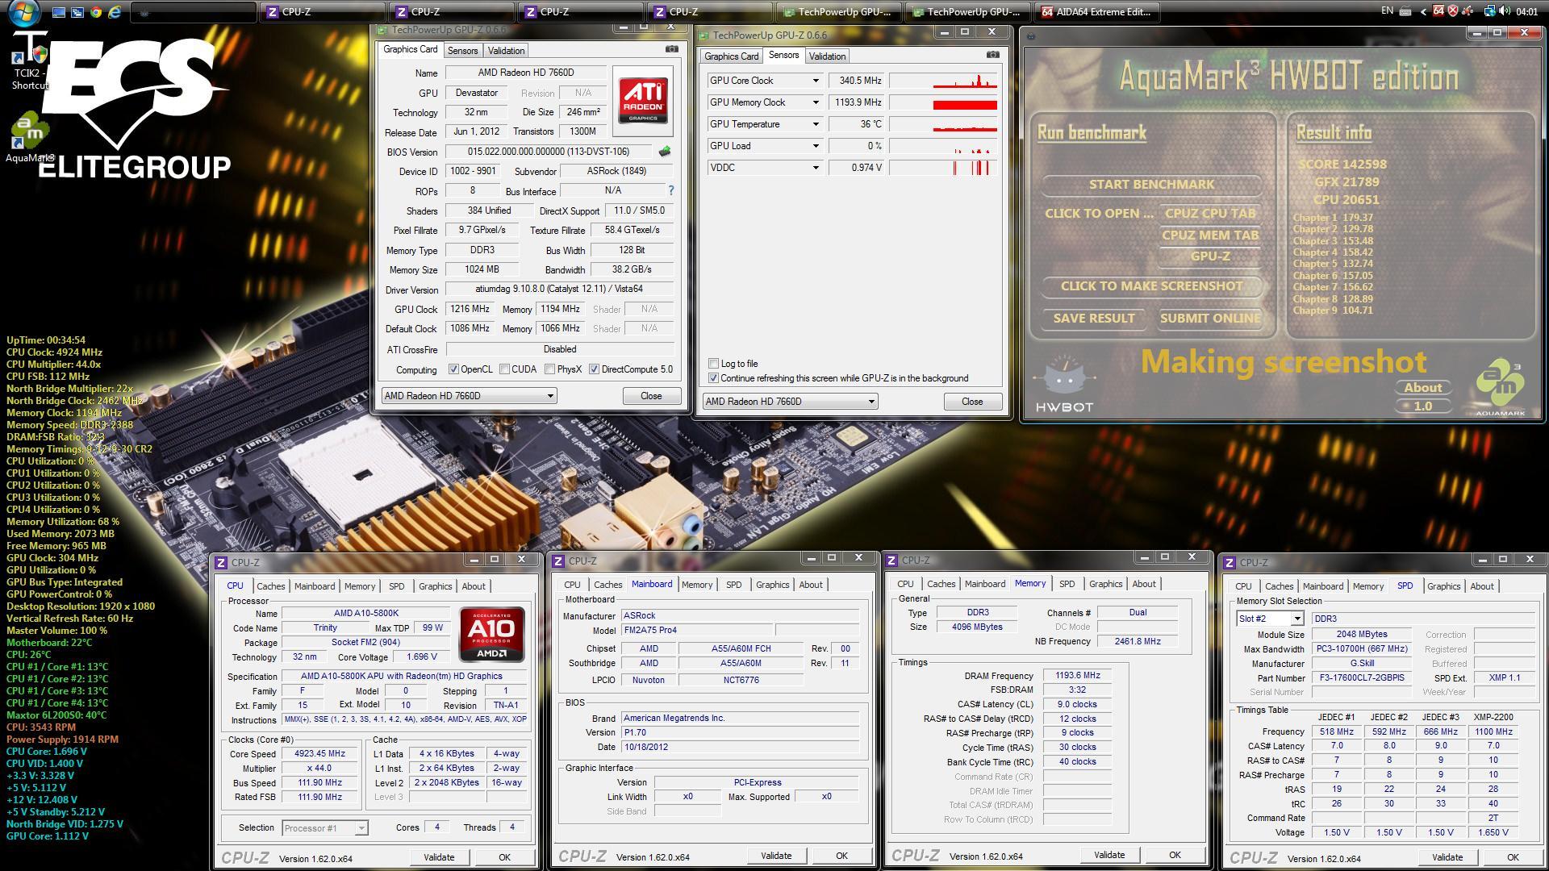Enable the Log to file checkbox
This screenshot has height=871, width=1549.
tap(713, 364)
